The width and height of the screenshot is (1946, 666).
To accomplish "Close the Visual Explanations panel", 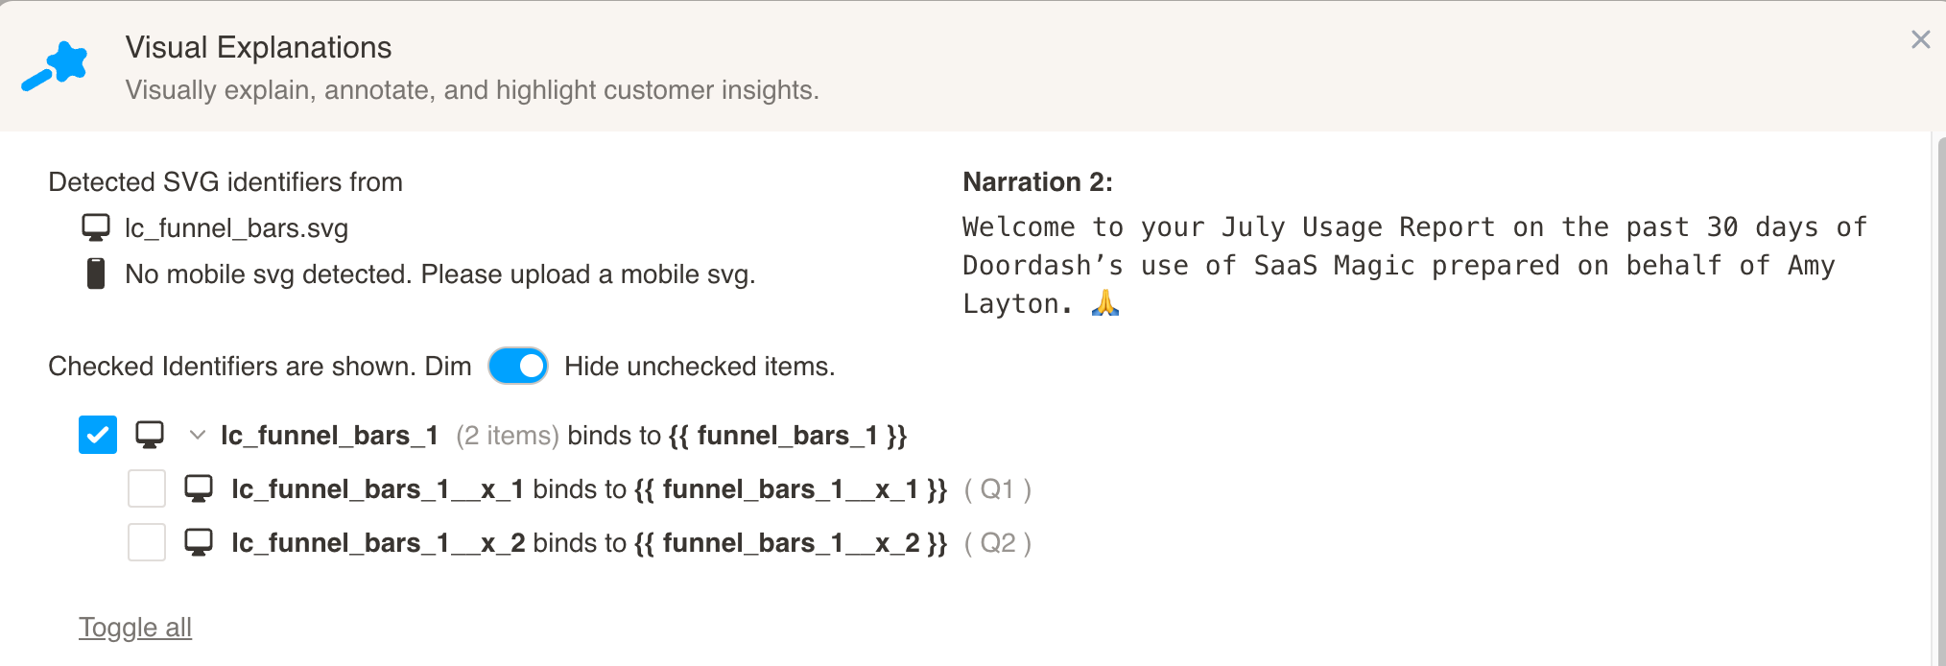I will 1920,39.
